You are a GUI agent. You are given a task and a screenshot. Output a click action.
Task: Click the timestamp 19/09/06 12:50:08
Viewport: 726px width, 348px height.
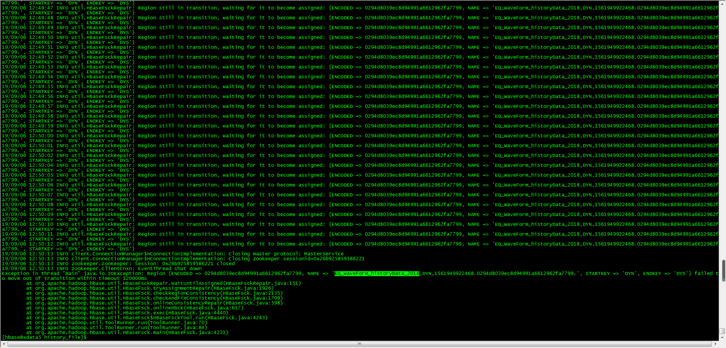coord(28,205)
